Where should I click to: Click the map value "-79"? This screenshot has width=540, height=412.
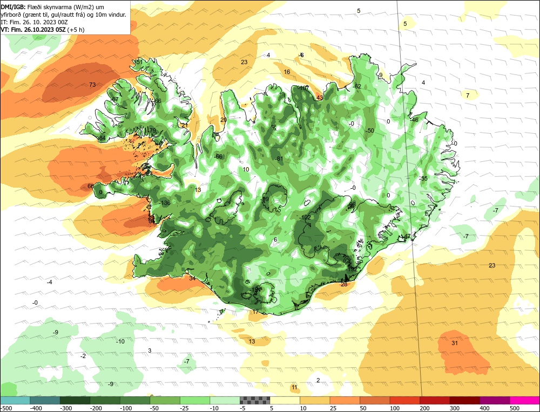coord(151,131)
